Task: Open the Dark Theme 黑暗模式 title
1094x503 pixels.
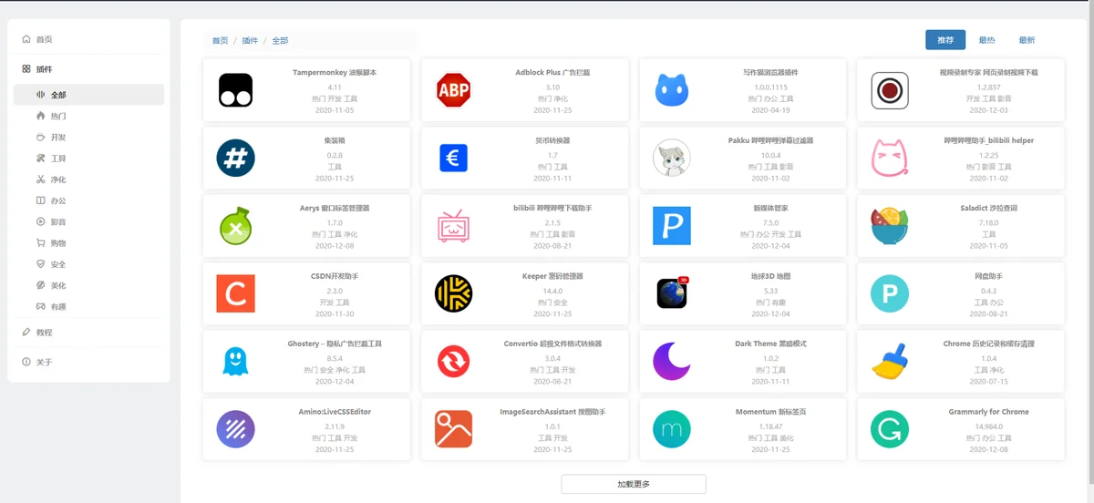Action: (x=771, y=344)
